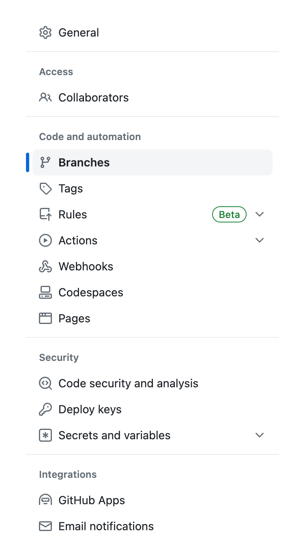Image resolution: width=305 pixels, height=557 pixels.
Task: Select the Webhooks icon
Action: [x=45, y=266]
